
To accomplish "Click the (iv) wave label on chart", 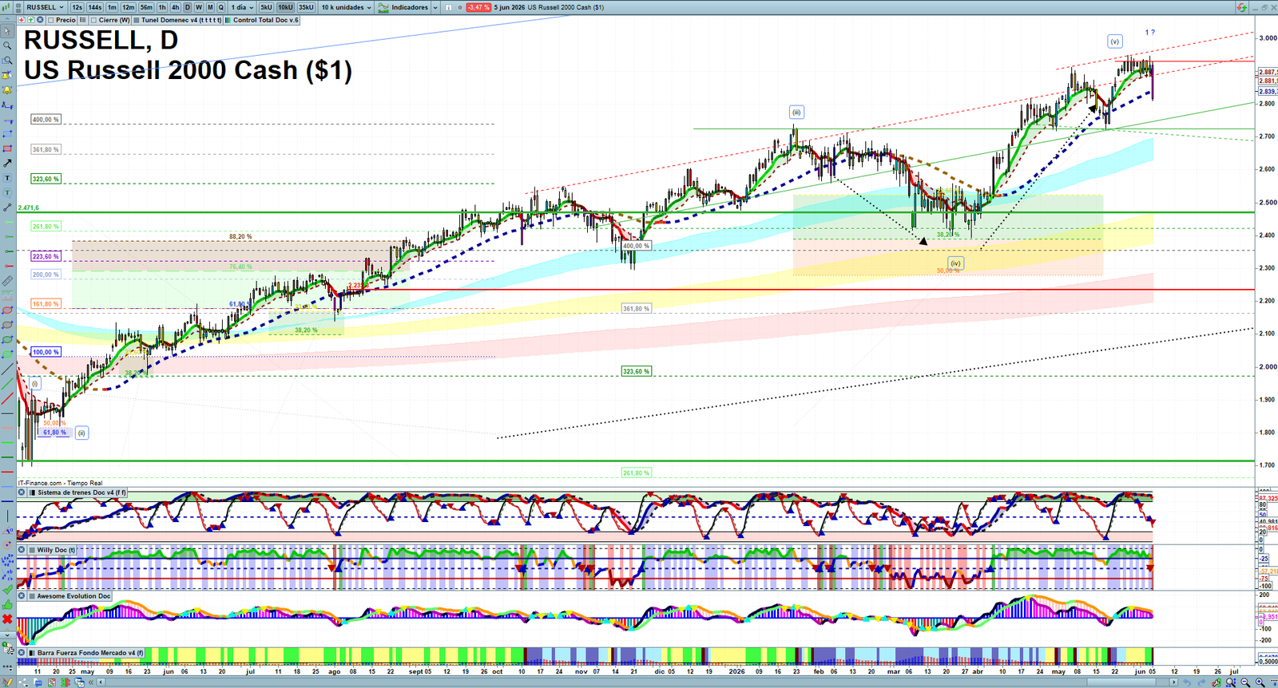I will [955, 263].
